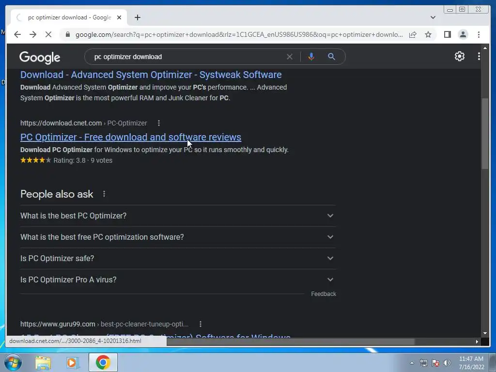Open the tab search dropdown arrow
Screen dimensions: 496x372
pos(433,17)
